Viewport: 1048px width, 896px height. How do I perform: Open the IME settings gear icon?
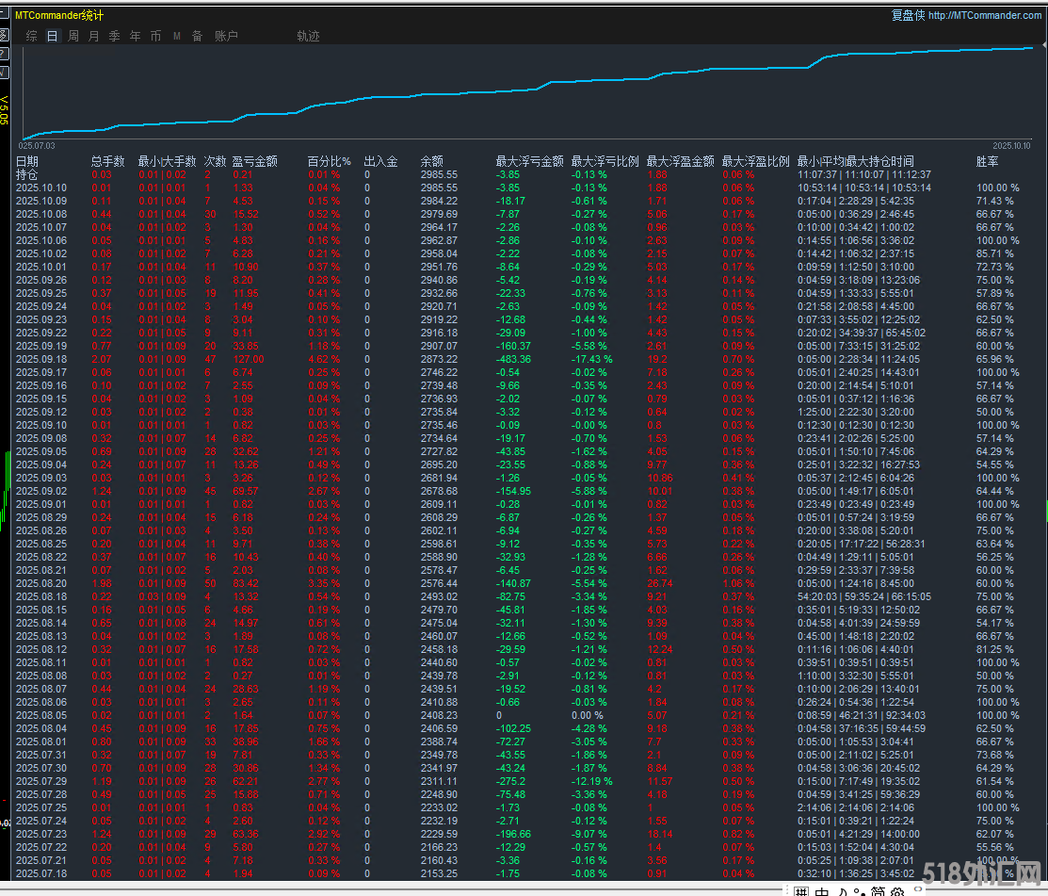(x=896, y=891)
